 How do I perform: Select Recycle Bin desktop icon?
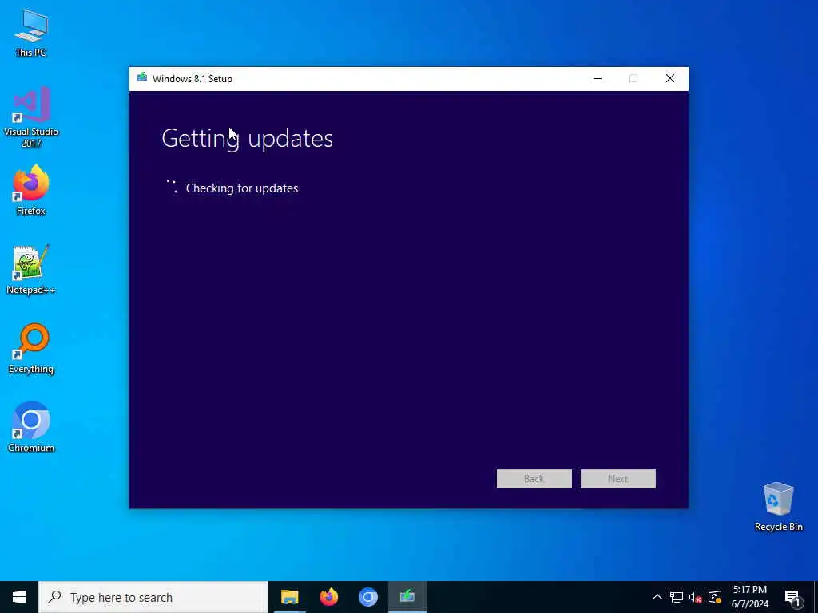click(x=778, y=506)
